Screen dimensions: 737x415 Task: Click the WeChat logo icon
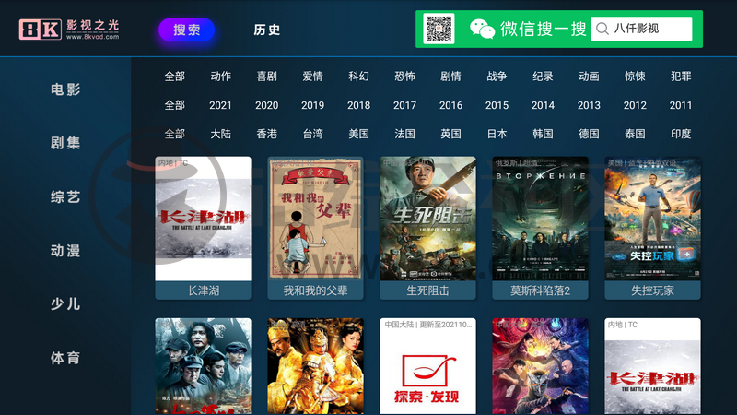point(482,29)
